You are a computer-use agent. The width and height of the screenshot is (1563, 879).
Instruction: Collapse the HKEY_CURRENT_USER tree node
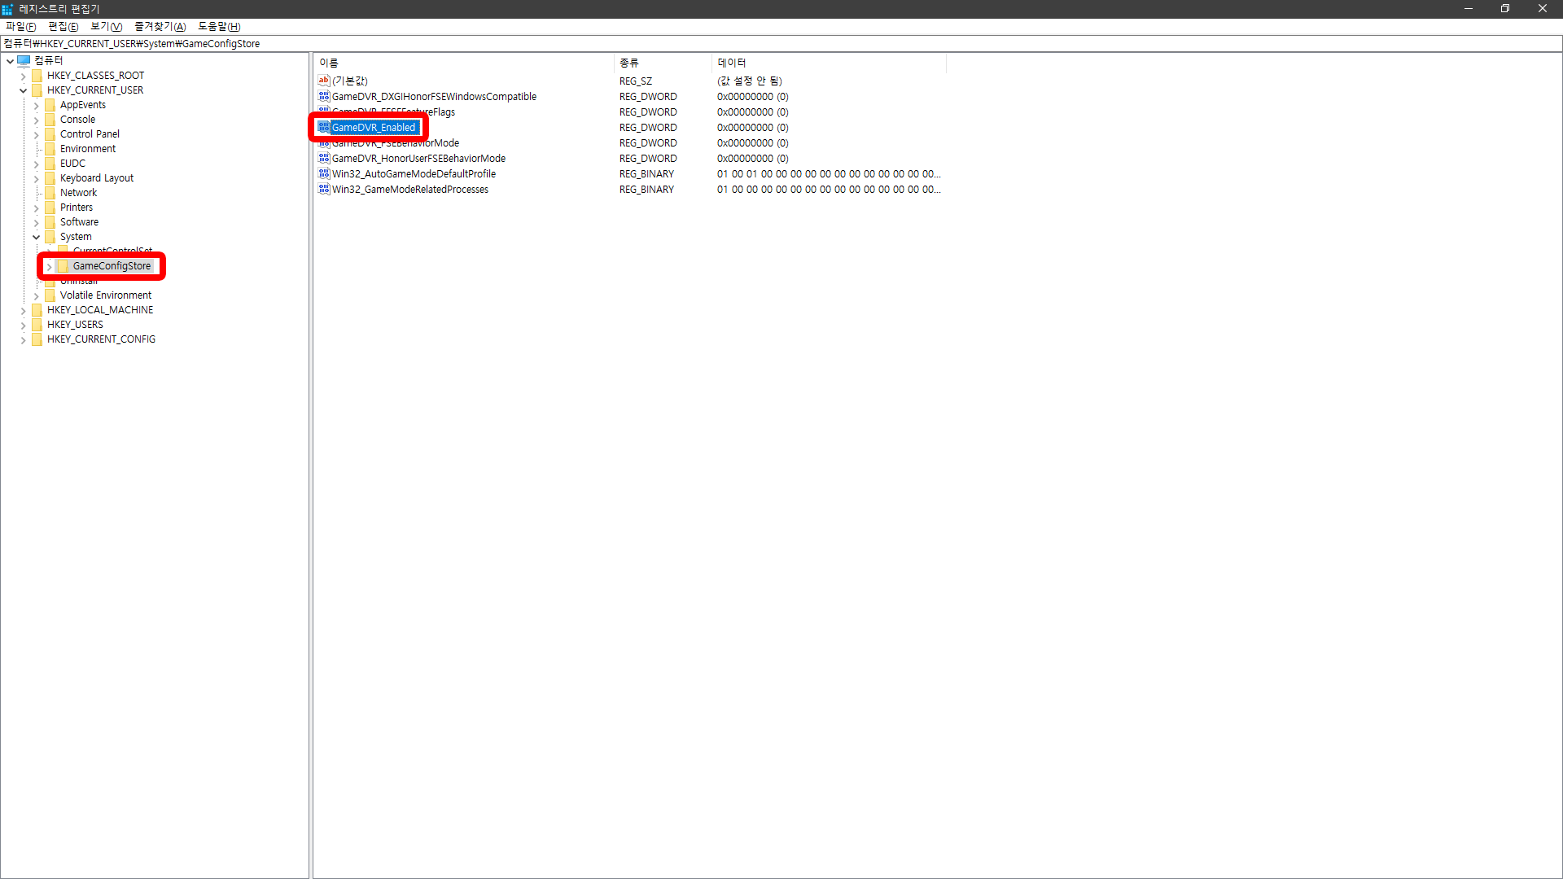pyautogui.click(x=23, y=90)
